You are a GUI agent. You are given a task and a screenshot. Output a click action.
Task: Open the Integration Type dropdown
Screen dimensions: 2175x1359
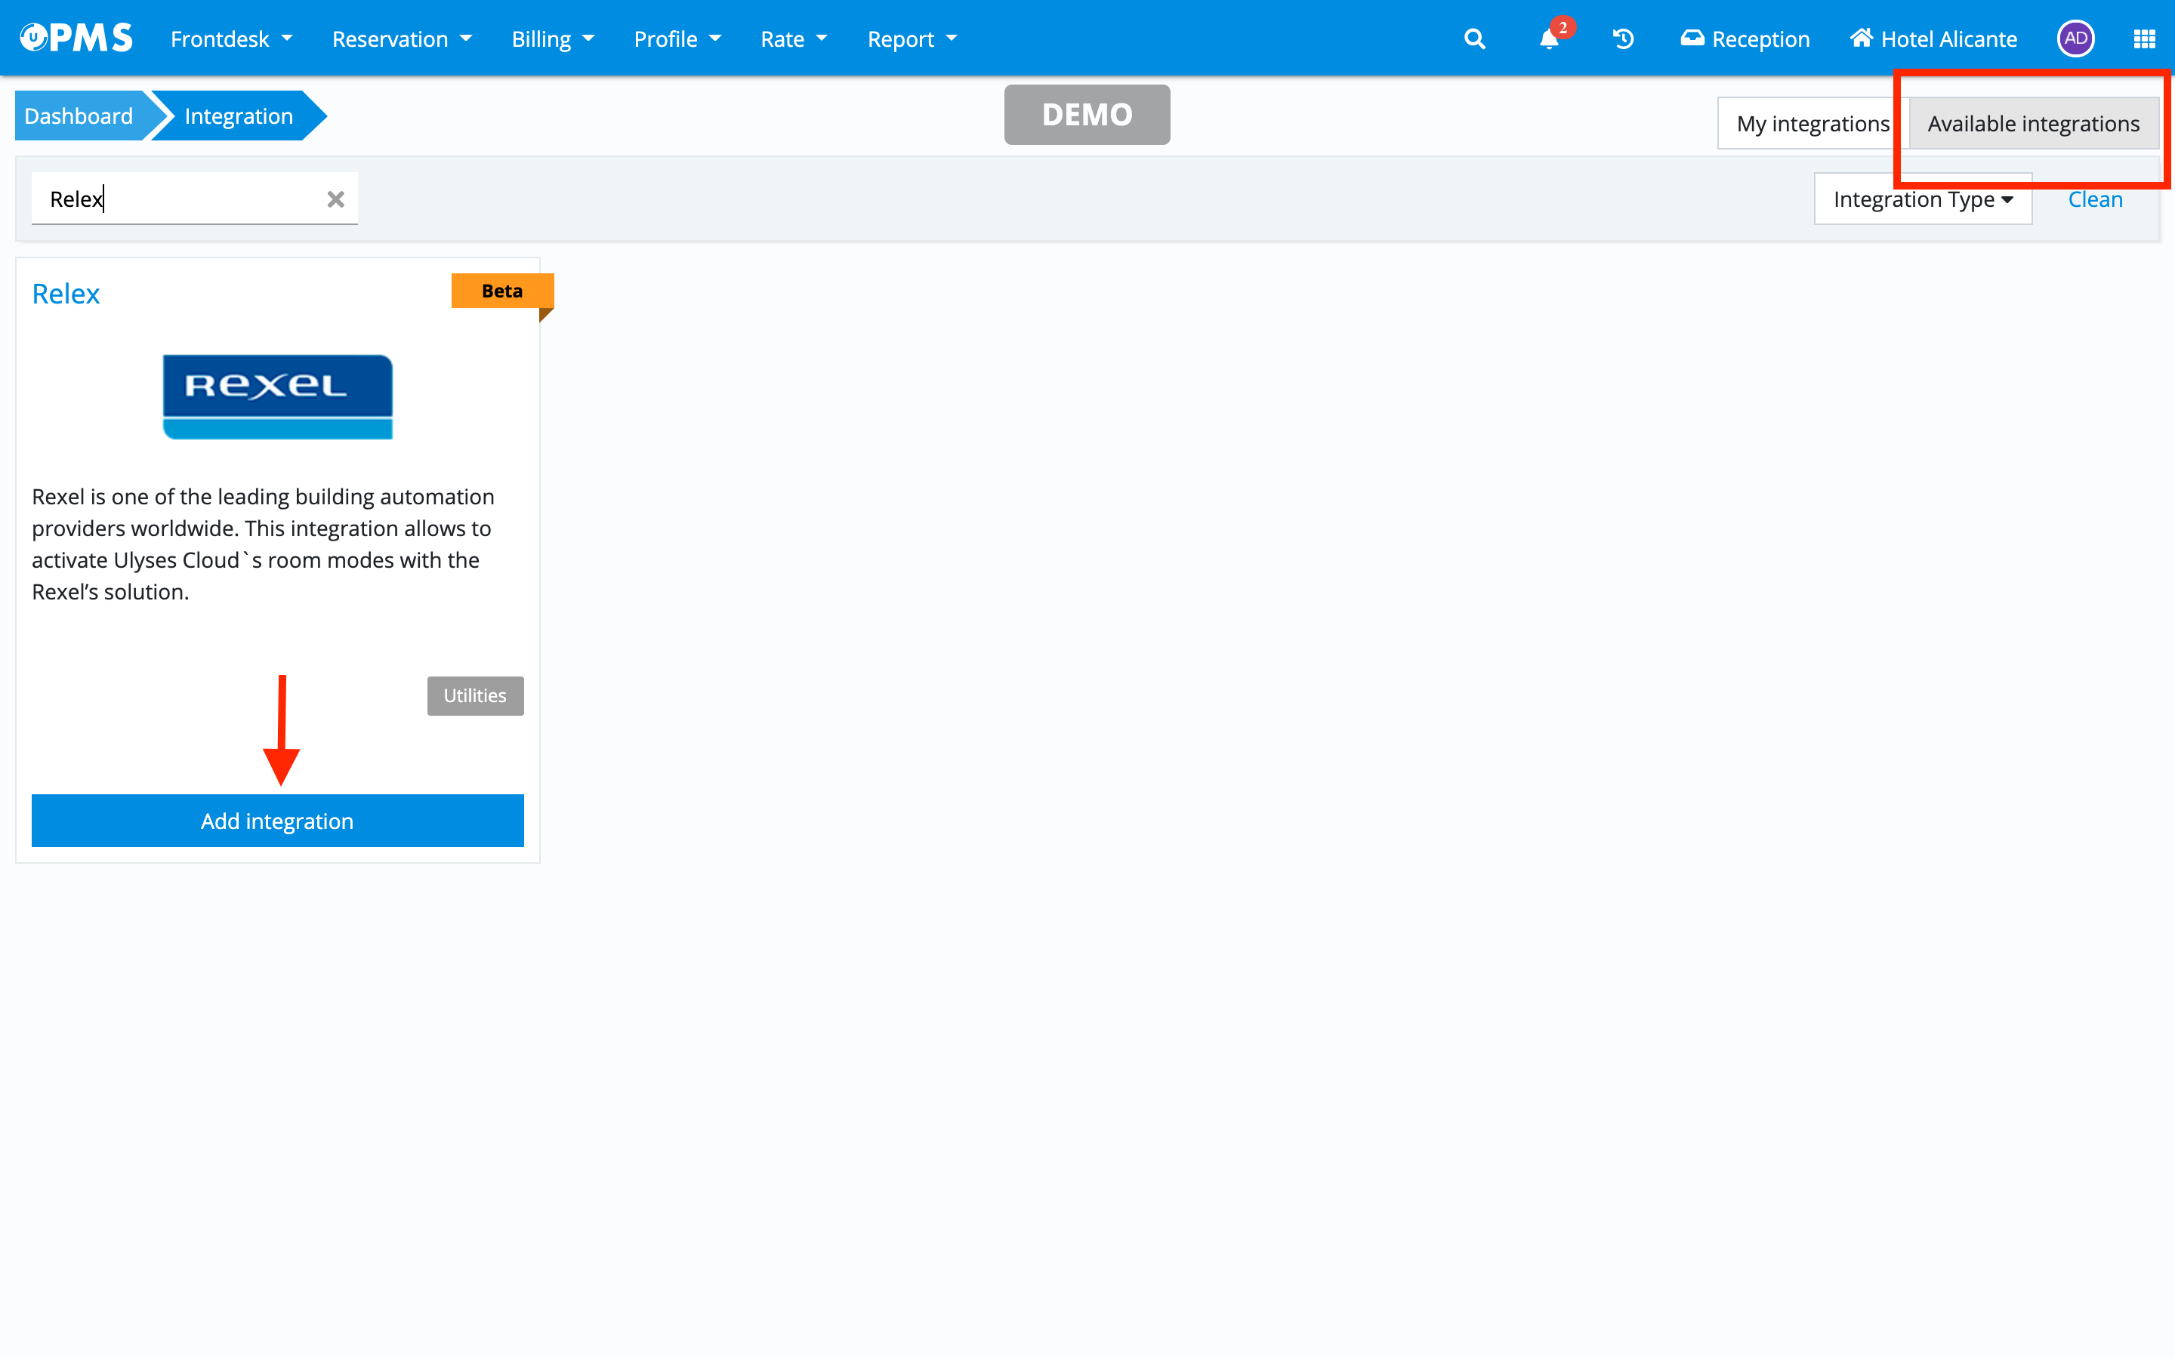coord(1923,199)
